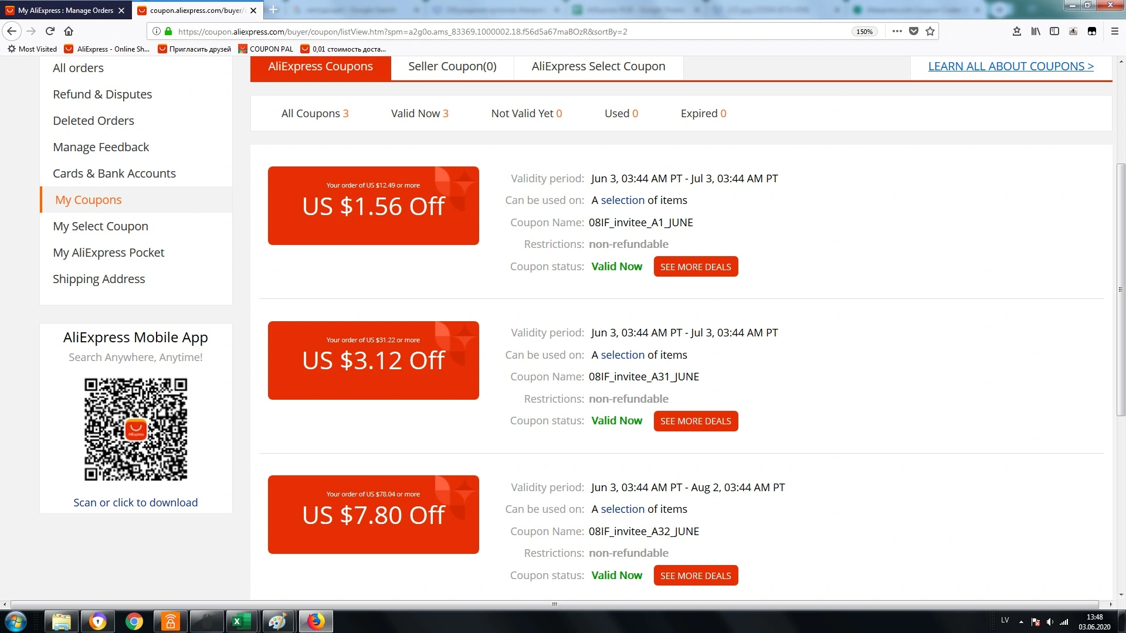Click Scan or click to download link
The height and width of the screenshot is (633, 1126).
[135, 503]
